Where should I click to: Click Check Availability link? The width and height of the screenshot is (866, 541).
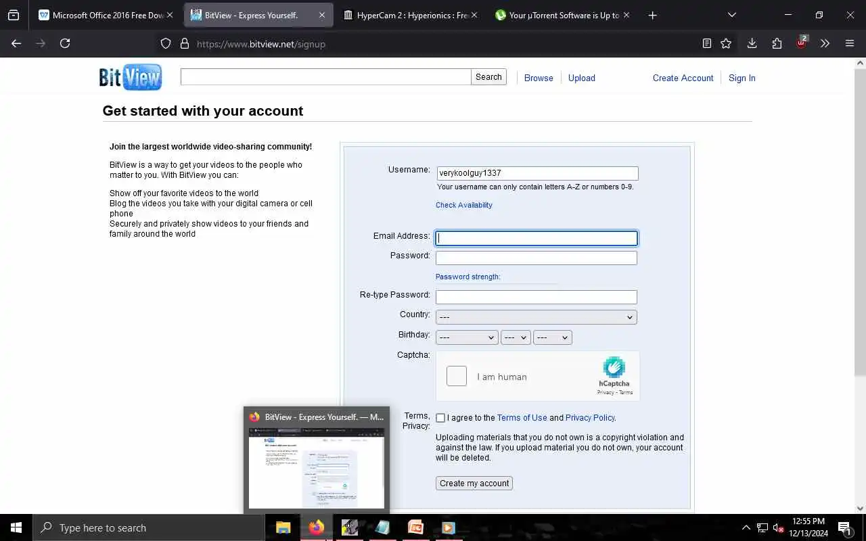pyautogui.click(x=464, y=205)
